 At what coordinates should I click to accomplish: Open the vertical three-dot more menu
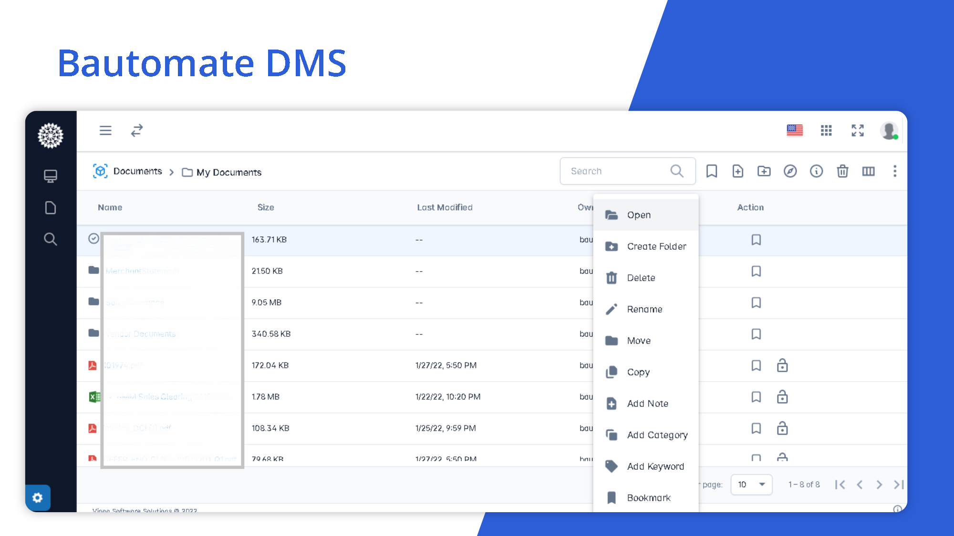(x=895, y=171)
